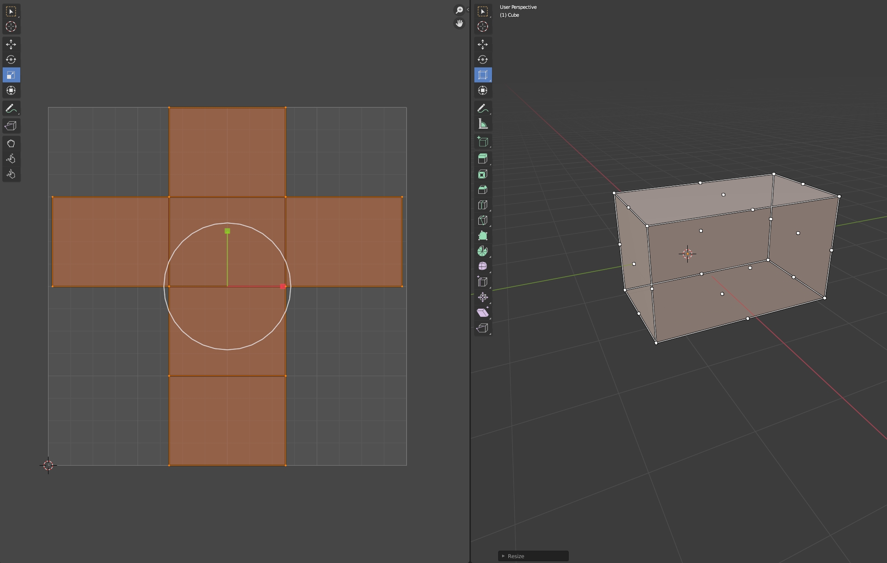Activate the Move tool in UV editor
This screenshot has width=887, height=563.
(x=11, y=44)
